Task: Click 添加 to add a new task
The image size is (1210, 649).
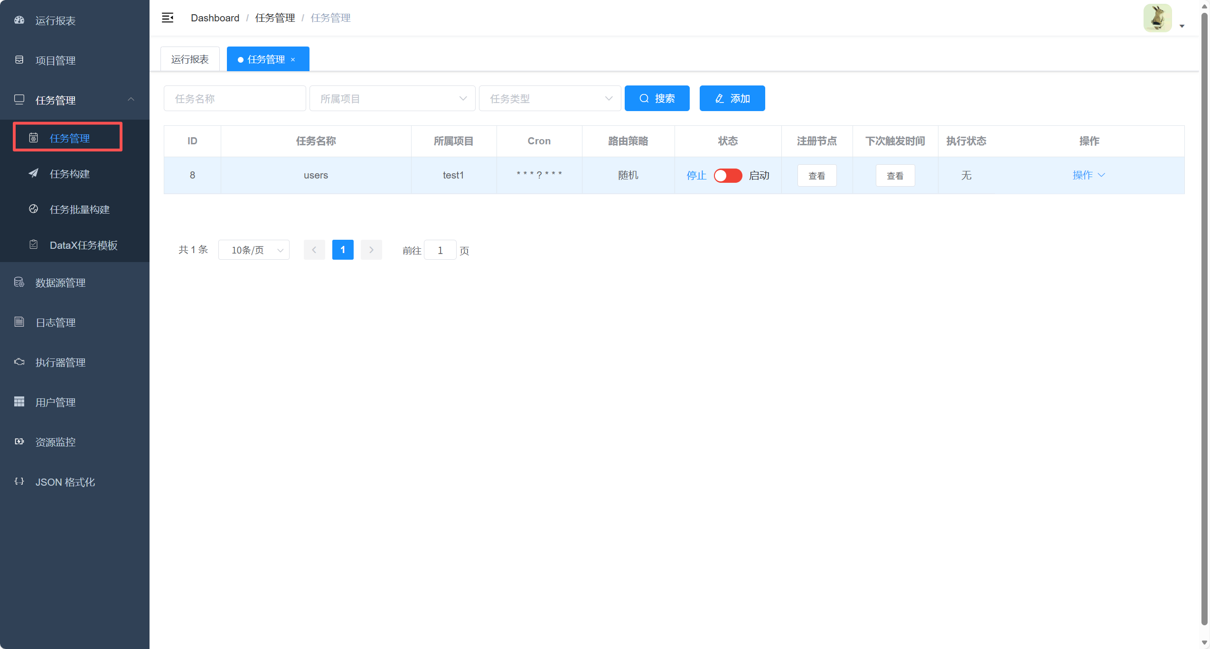Action: [732, 98]
